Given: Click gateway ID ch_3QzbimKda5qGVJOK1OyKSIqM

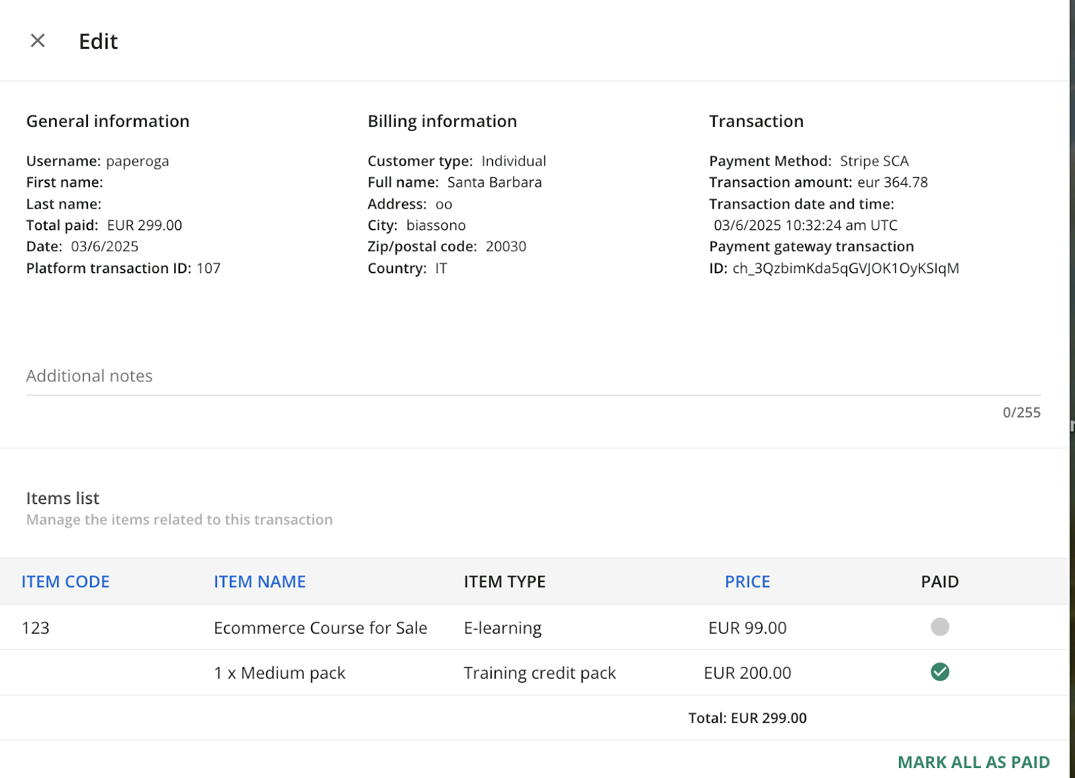Looking at the screenshot, I should 845,268.
